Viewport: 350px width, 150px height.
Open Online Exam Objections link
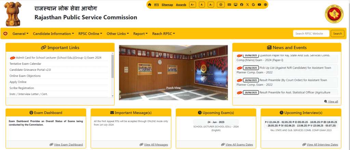click(x=25, y=76)
